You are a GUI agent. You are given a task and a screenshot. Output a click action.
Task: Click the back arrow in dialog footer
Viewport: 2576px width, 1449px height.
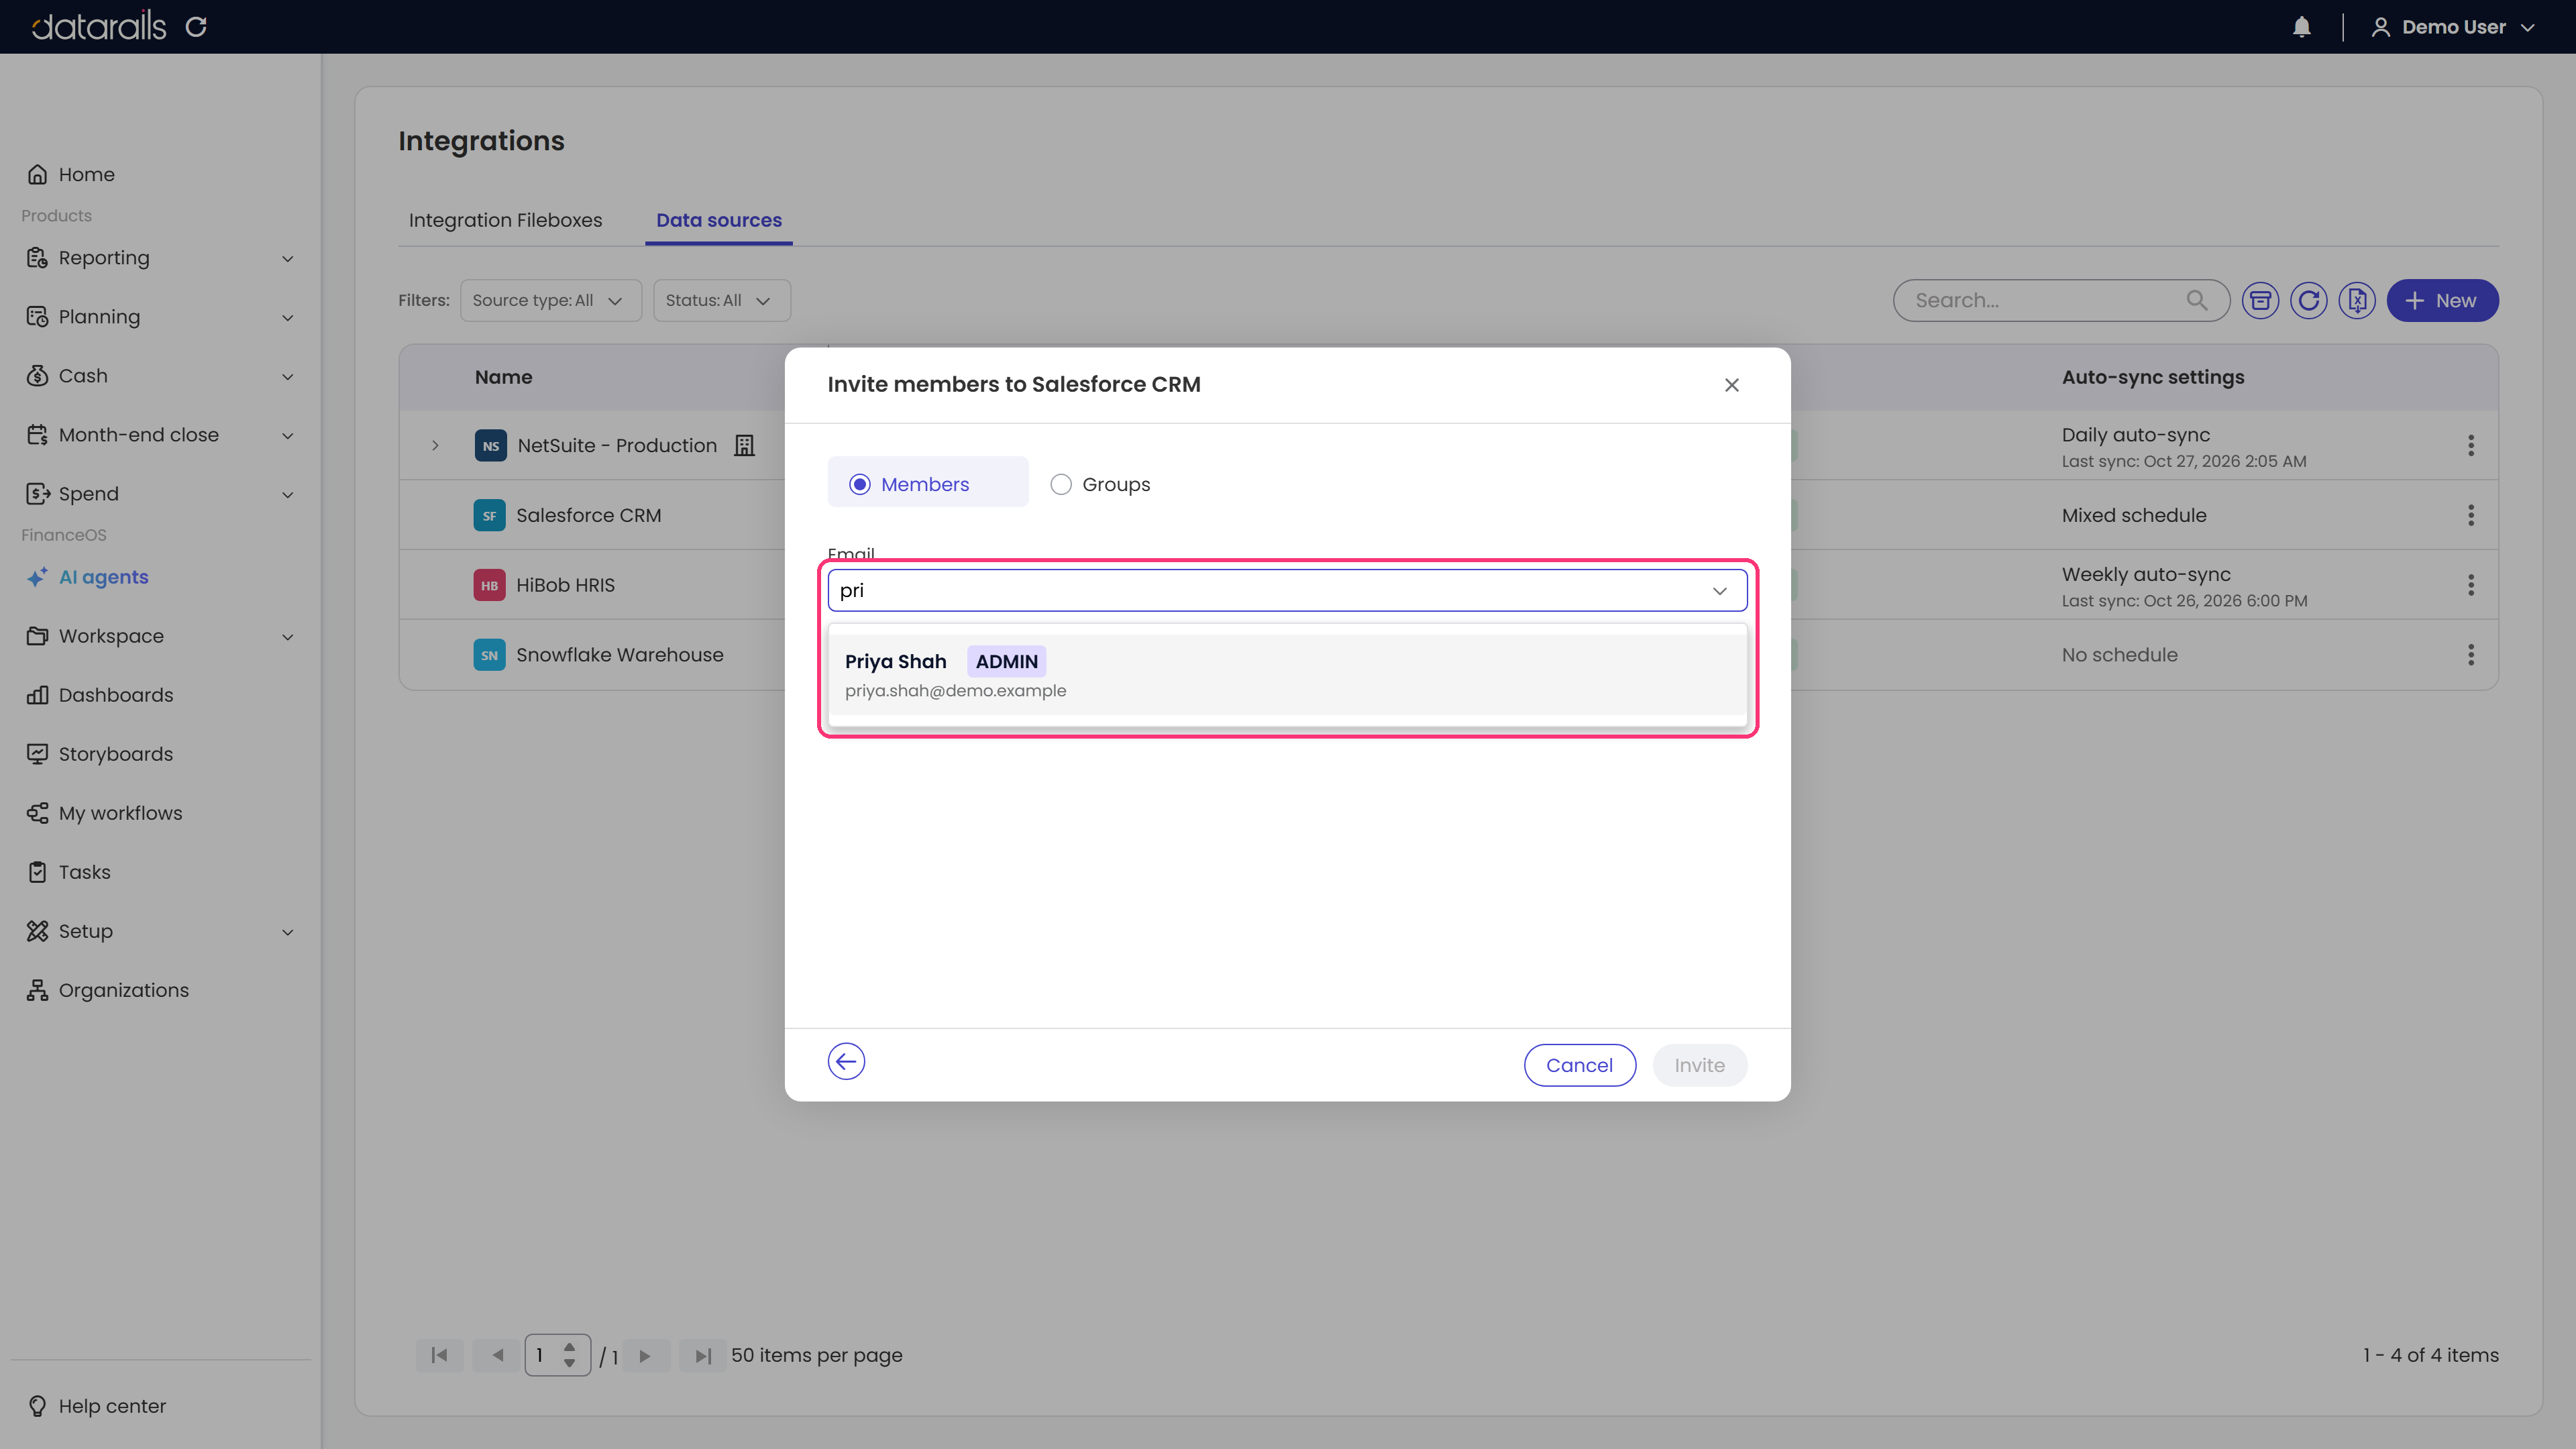(846, 1061)
